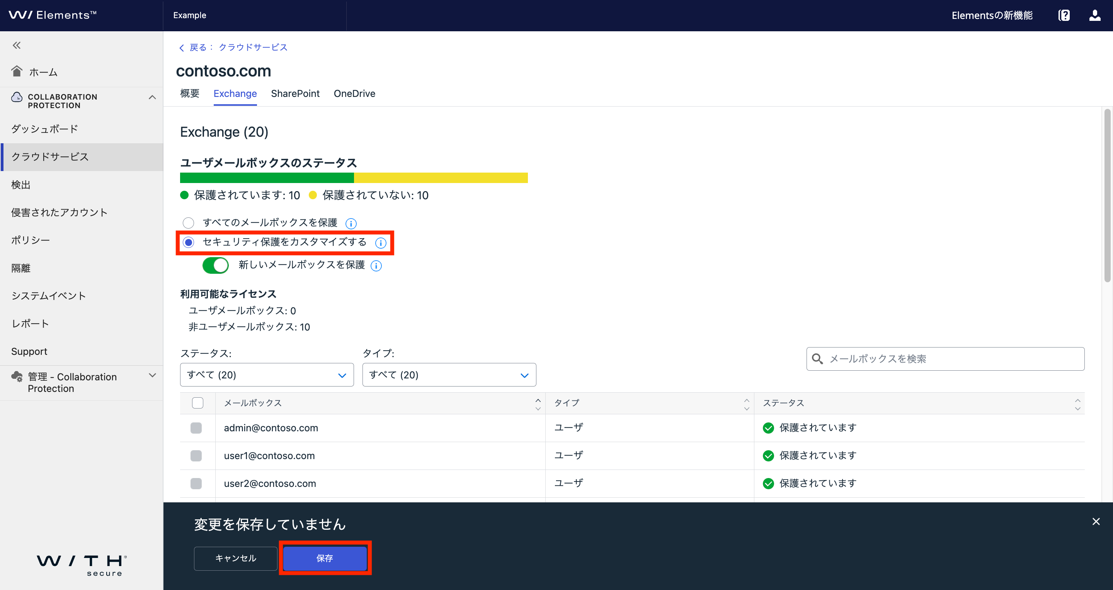
Task: Toggle 新しいメールボックスを保護 switch
Action: click(216, 265)
